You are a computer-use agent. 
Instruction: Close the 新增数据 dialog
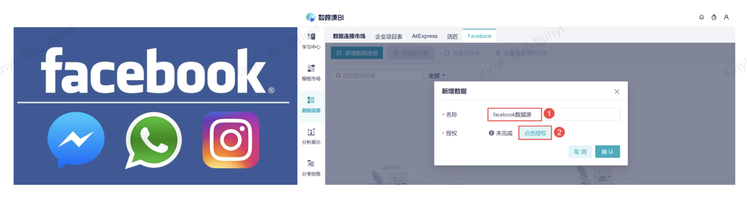pos(617,91)
